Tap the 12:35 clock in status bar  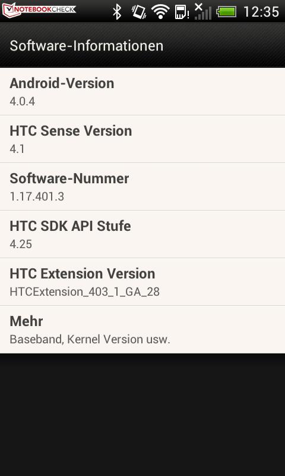261,12
